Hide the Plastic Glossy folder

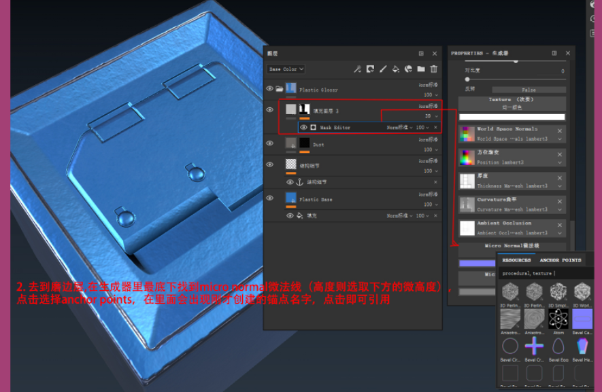coord(270,88)
